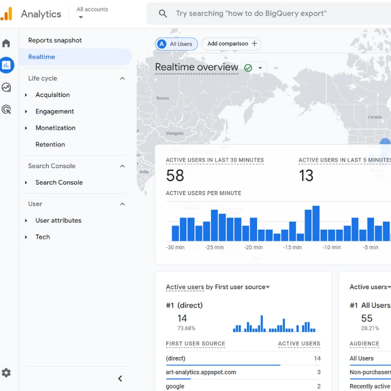Image resolution: width=391 pixels, height=391 pixels.
Task: Select the Recently active audience row
Action: (370, 386)
